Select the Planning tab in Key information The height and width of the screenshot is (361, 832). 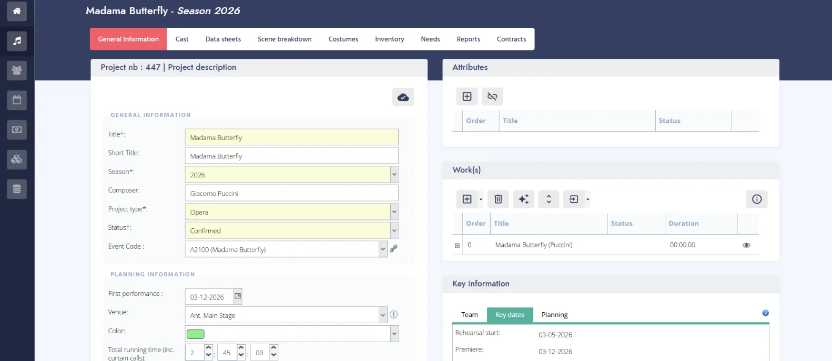pos(554,315)
